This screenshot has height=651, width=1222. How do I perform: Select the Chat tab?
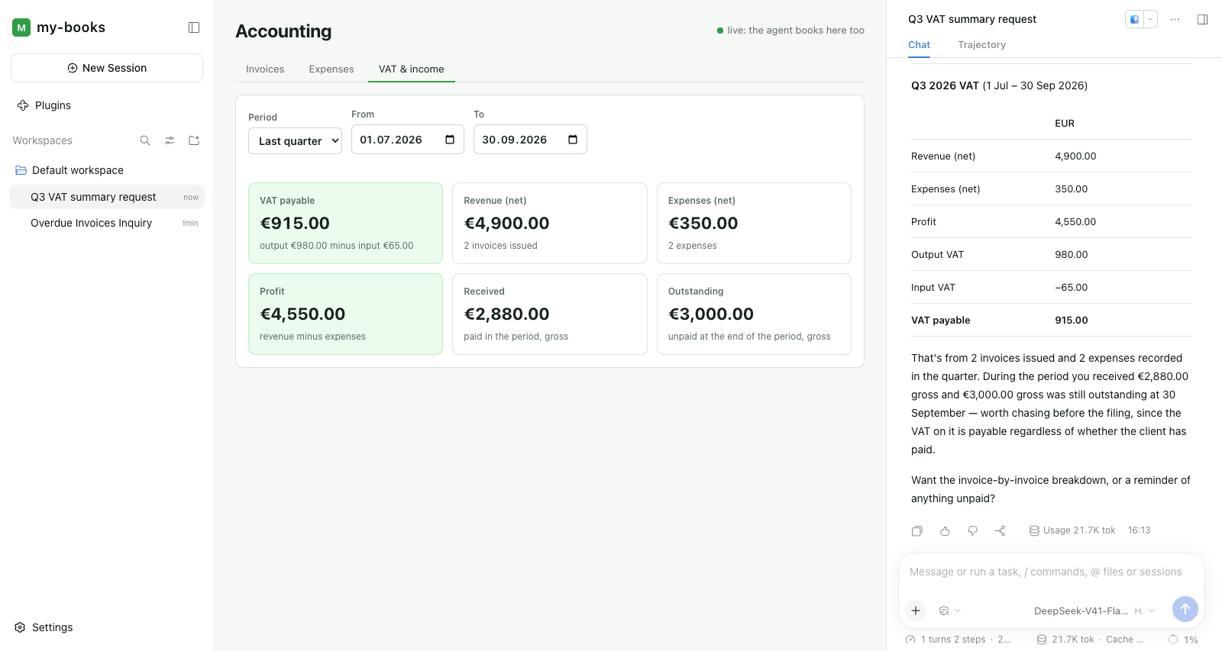[919, 45]
